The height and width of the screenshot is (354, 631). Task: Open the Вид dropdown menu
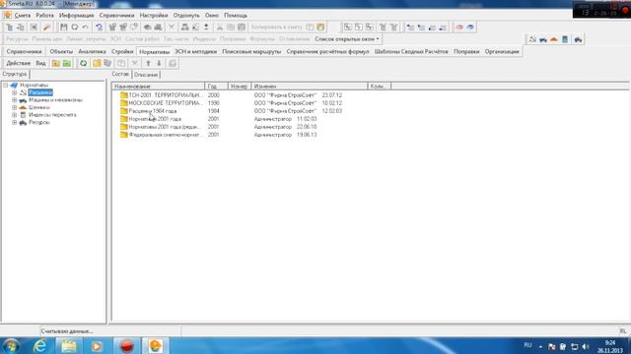point(41,63)
